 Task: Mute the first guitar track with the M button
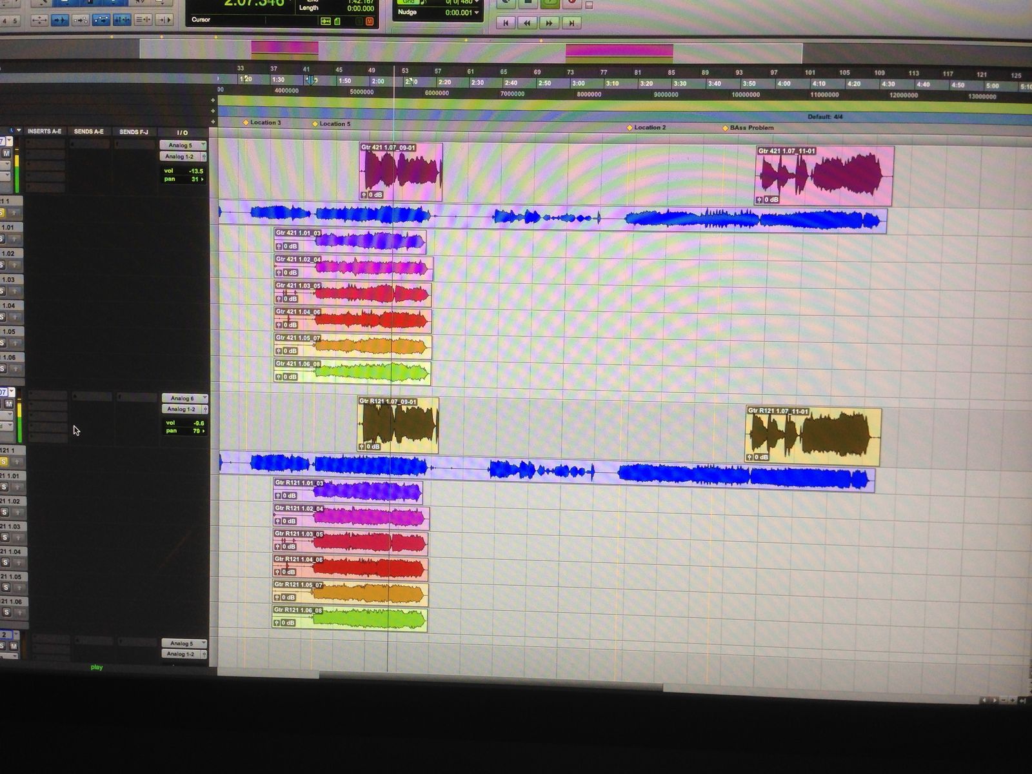click(x=6, y=154)
